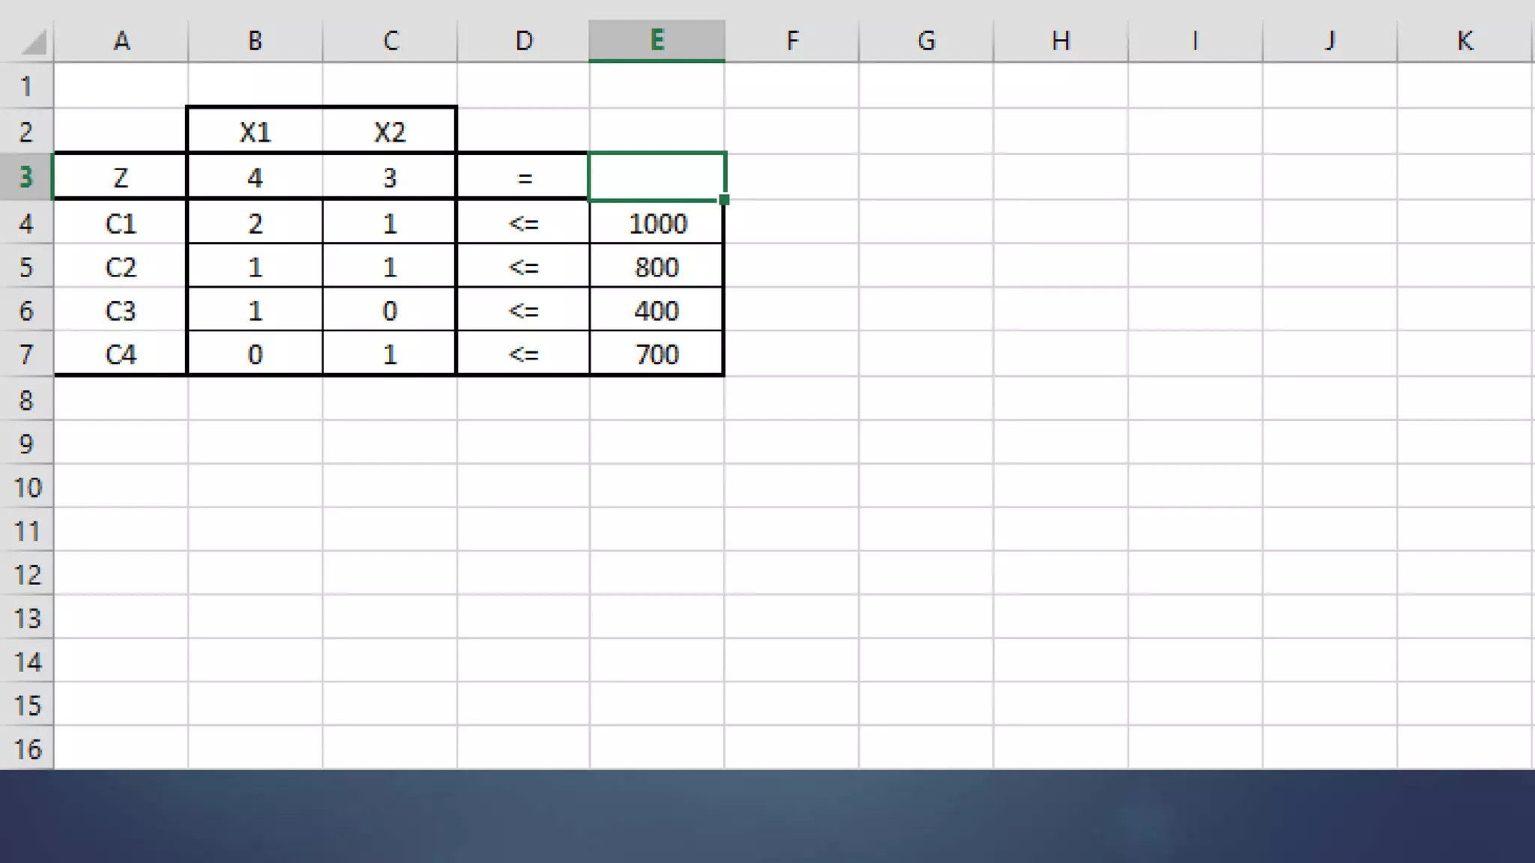Select the C4 constraint label cell
Viewport: 1535px width, 863px height.
click(120, 354)
